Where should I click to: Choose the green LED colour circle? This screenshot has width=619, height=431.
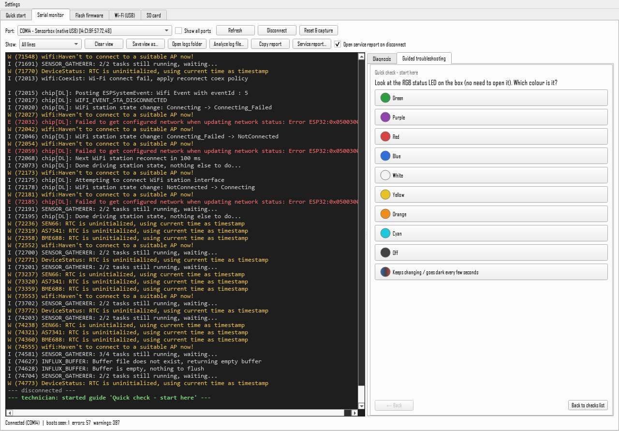385,98
